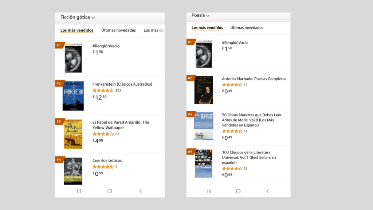Screen dimensions: 373x210
Task: Switch to Últimas novedades tab in Ficción gótica
Action: coord(118,30)
